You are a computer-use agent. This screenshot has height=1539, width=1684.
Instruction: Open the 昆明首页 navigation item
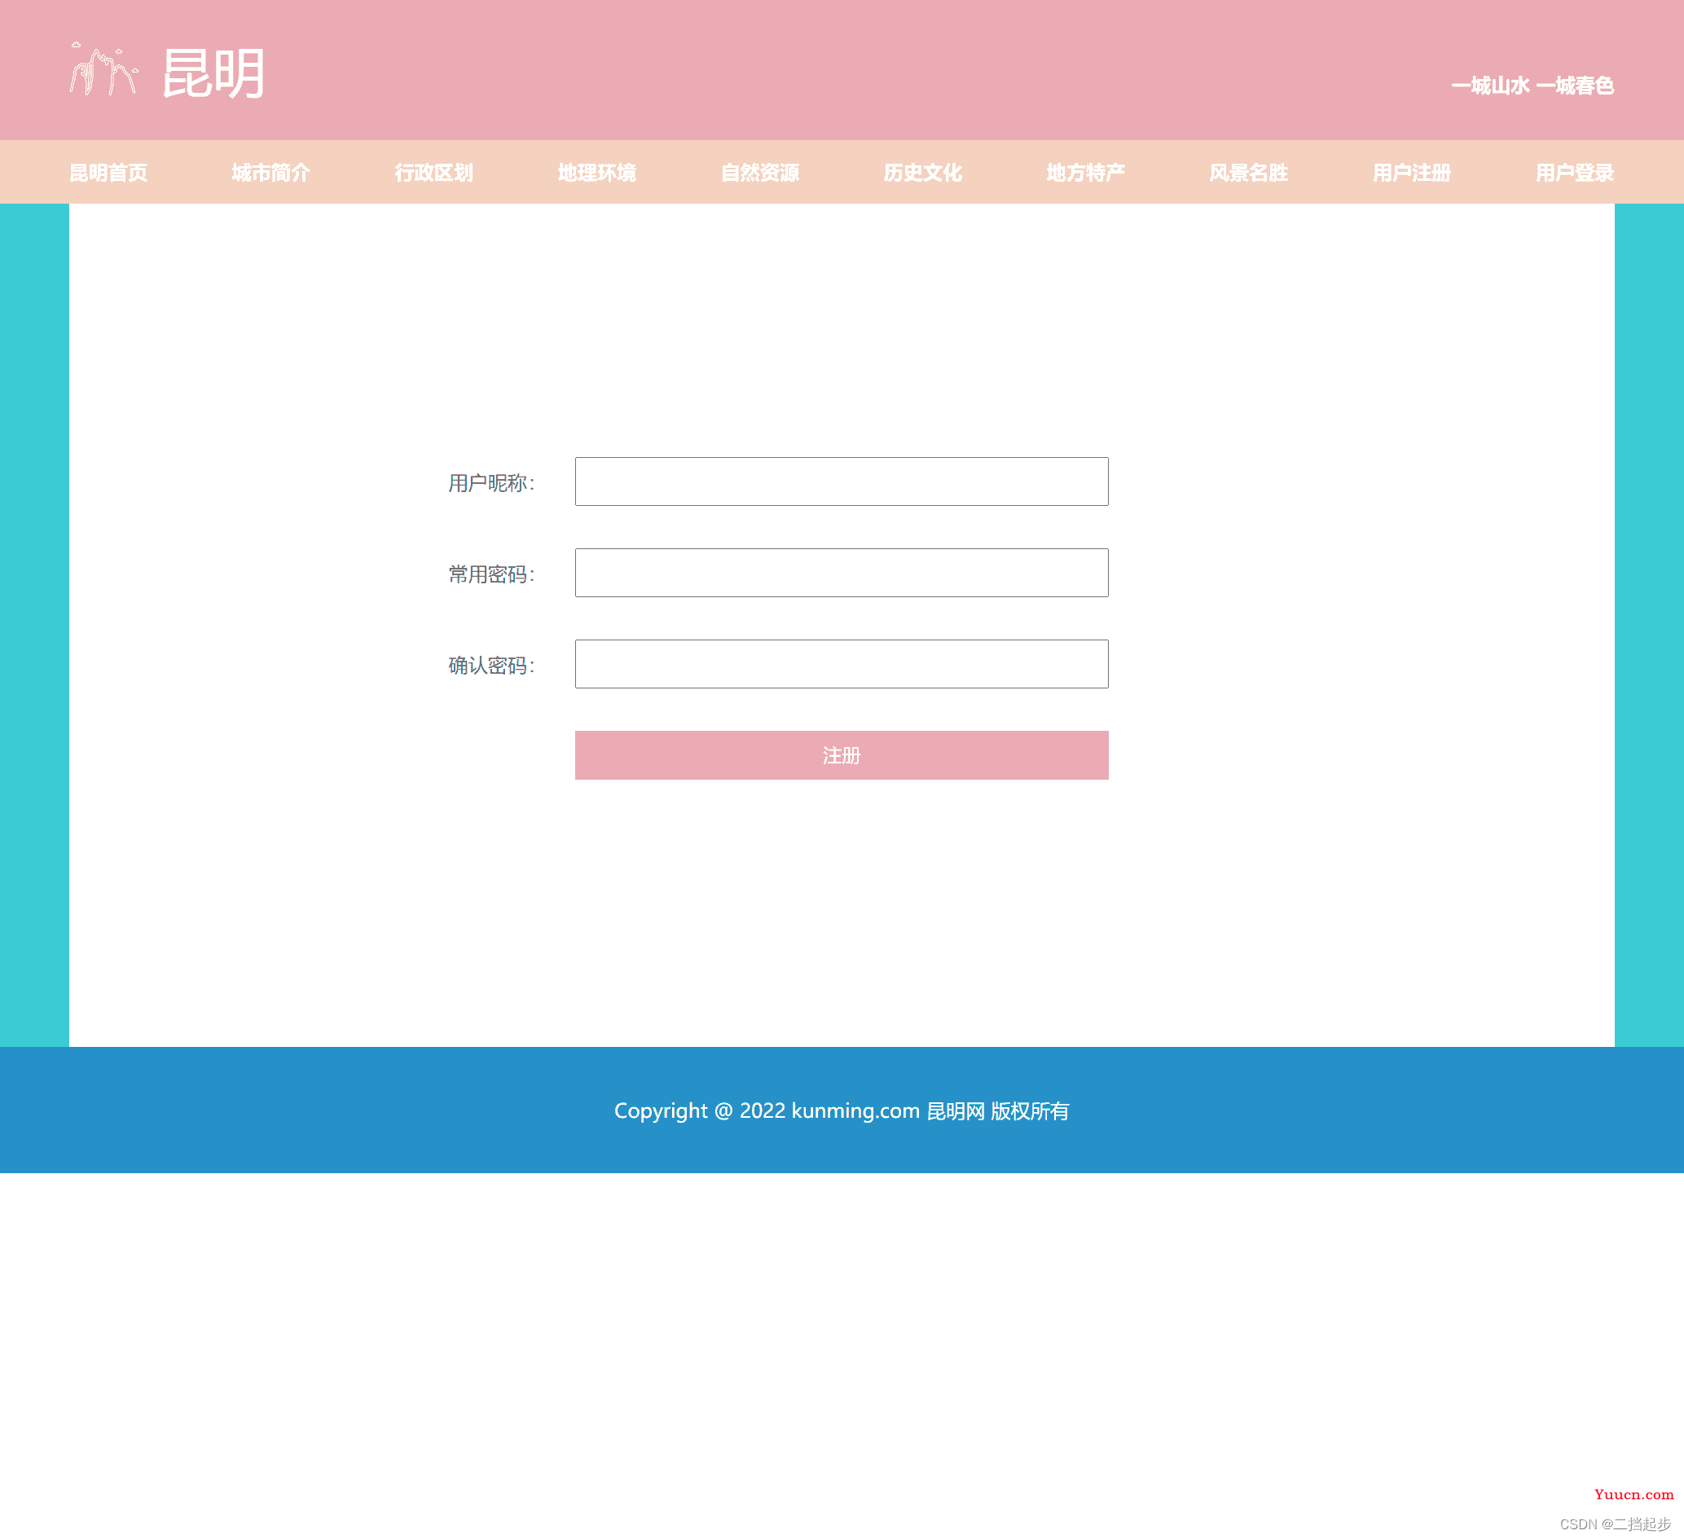click(108, 172)
